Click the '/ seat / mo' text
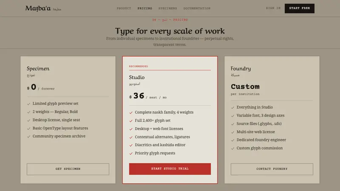Viewport: 340px width, 191px height. [156, 98]
